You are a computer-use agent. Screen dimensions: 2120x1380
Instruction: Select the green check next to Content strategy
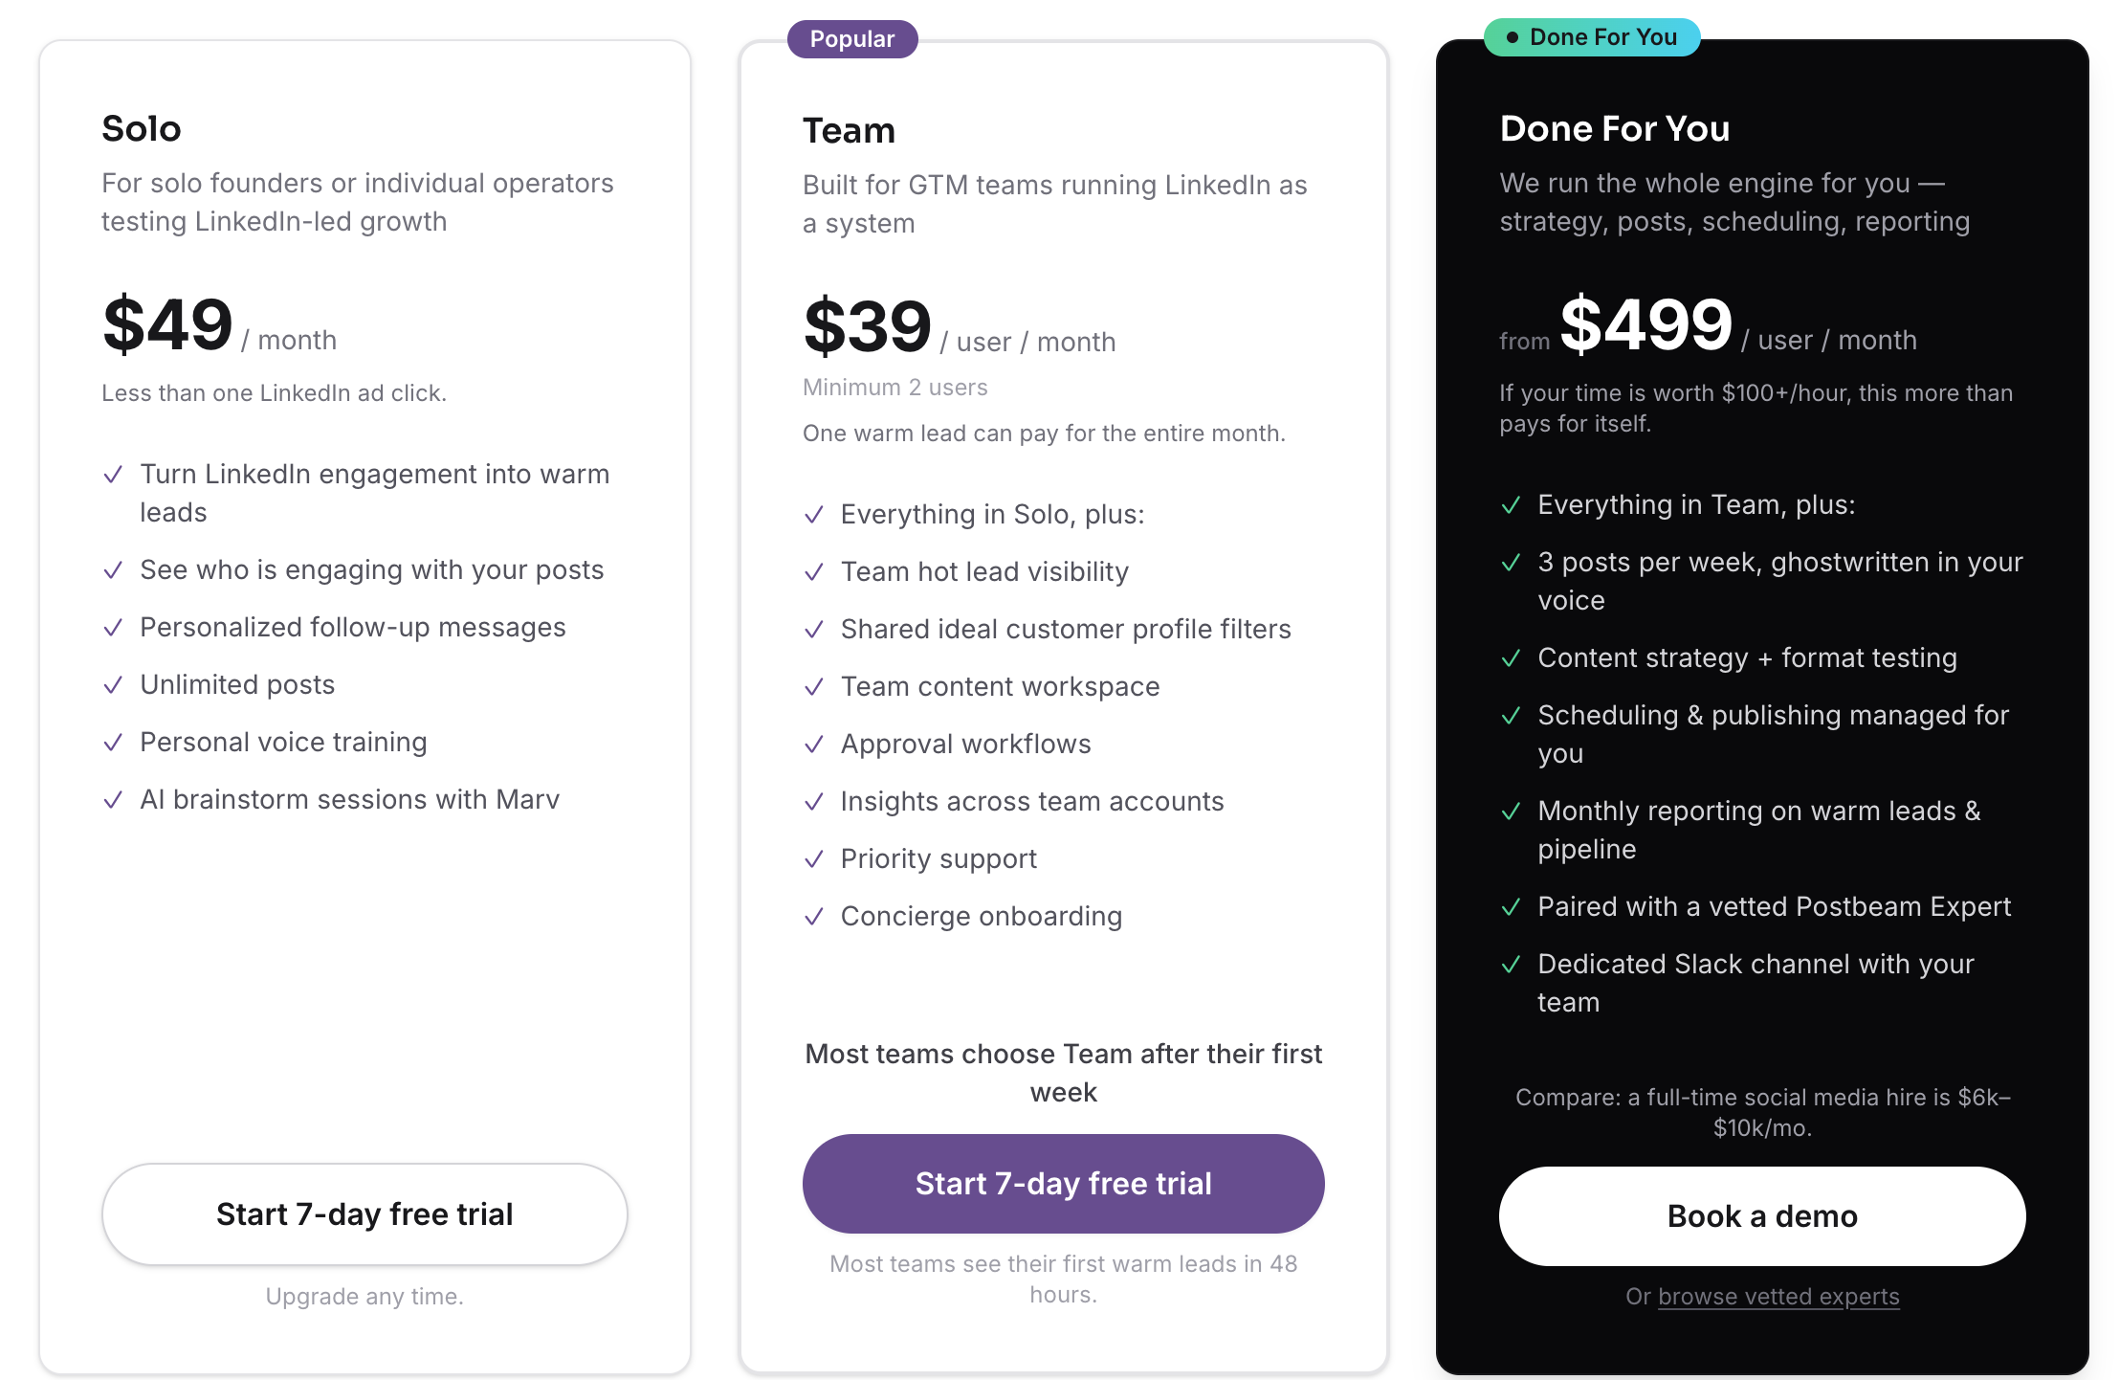(1513, 657)
